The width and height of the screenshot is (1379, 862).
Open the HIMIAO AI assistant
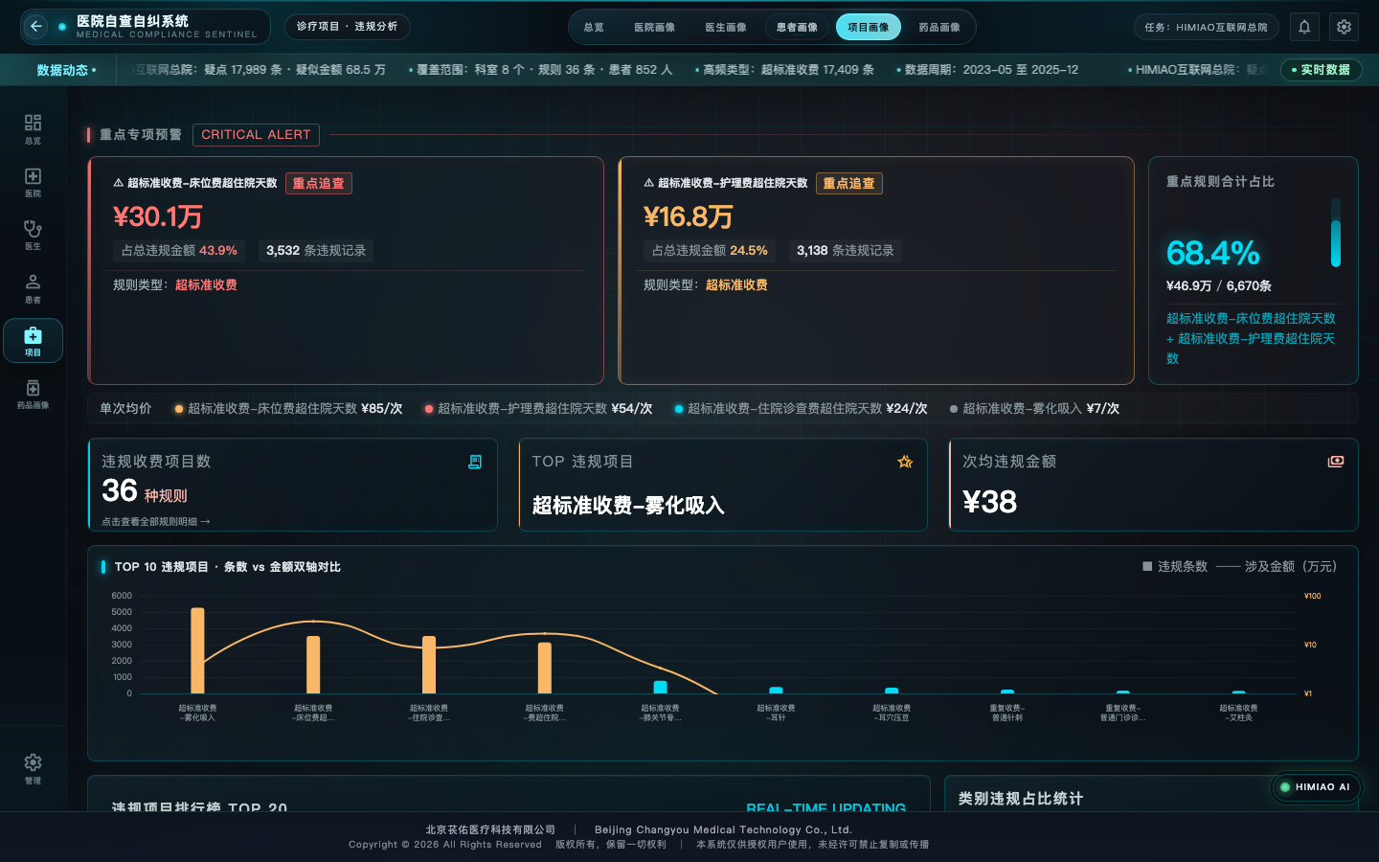[x=1315, y=787]
